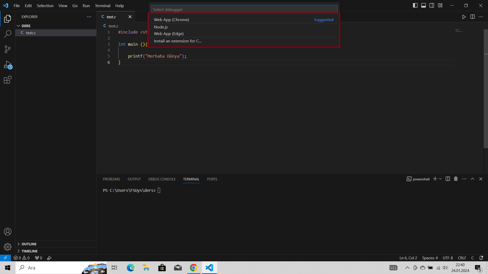The height and width of the screenshot is (274, 488).
Task: Open the Manage gear menu
Action: pyautogui.click(x=8, y=247)
